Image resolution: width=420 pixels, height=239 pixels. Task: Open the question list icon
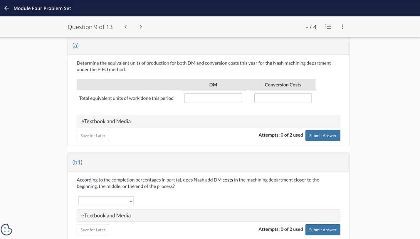(x=328, y=27)
